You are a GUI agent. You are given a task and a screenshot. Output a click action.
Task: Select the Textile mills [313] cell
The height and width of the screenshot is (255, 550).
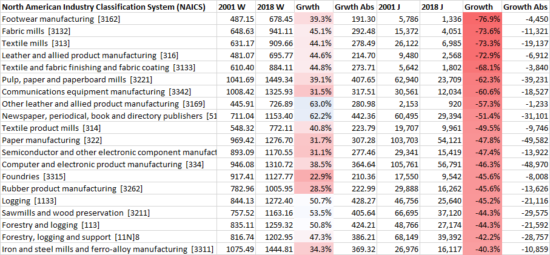point(109,43)
